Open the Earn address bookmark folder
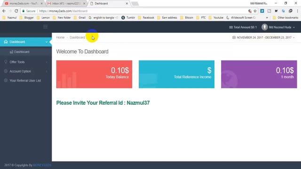This screenshot has width=301, height=169. coord(167,18)
